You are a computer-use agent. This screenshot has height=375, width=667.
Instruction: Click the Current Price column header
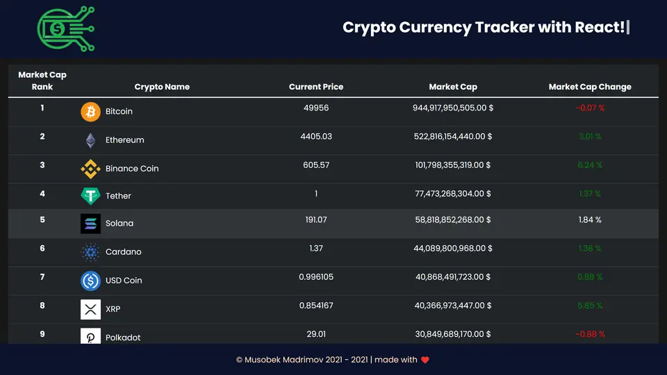click(x=316, y=87)
